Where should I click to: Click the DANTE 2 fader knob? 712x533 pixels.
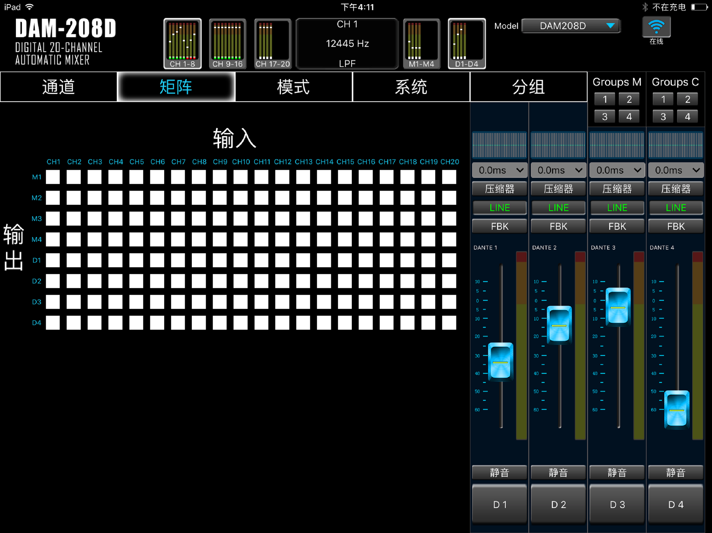point(560,325)
